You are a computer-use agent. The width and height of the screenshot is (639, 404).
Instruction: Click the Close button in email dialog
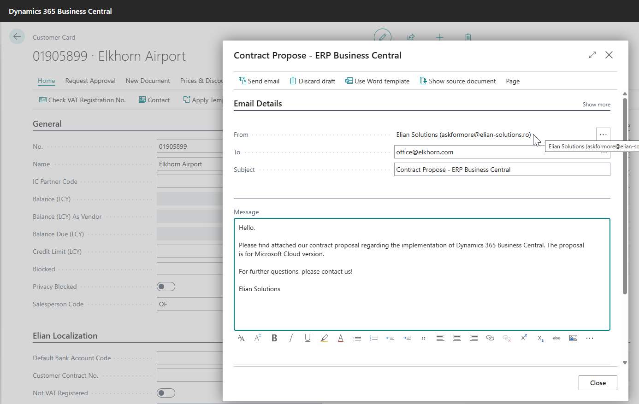coord(598,383)
